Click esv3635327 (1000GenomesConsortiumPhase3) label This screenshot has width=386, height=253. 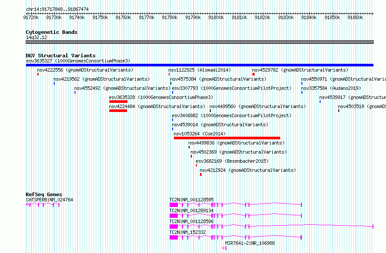[x=78, y=61]
